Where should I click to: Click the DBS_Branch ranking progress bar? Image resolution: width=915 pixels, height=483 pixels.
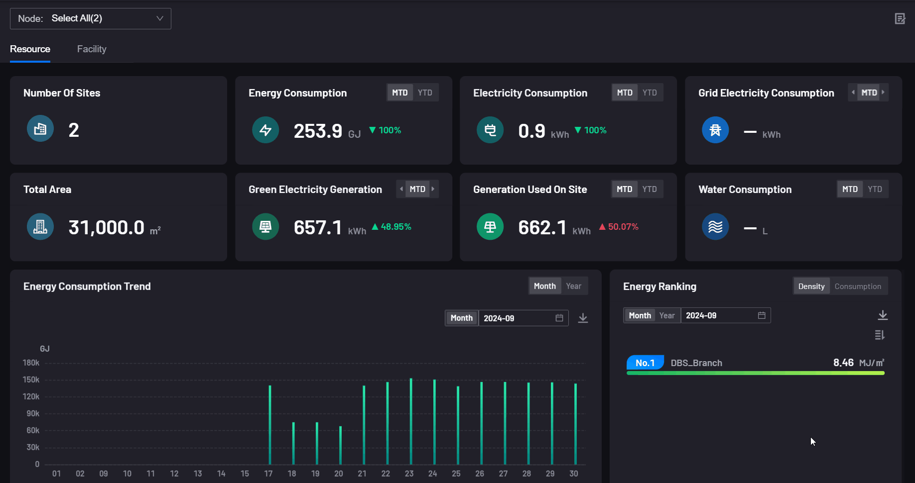[755, 373]
